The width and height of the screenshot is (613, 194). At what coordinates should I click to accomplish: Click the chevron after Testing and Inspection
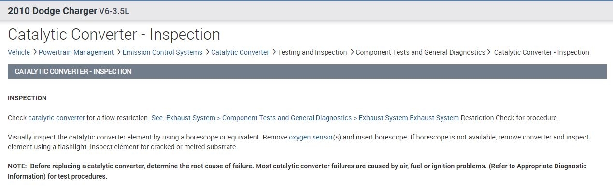[352, 52]
